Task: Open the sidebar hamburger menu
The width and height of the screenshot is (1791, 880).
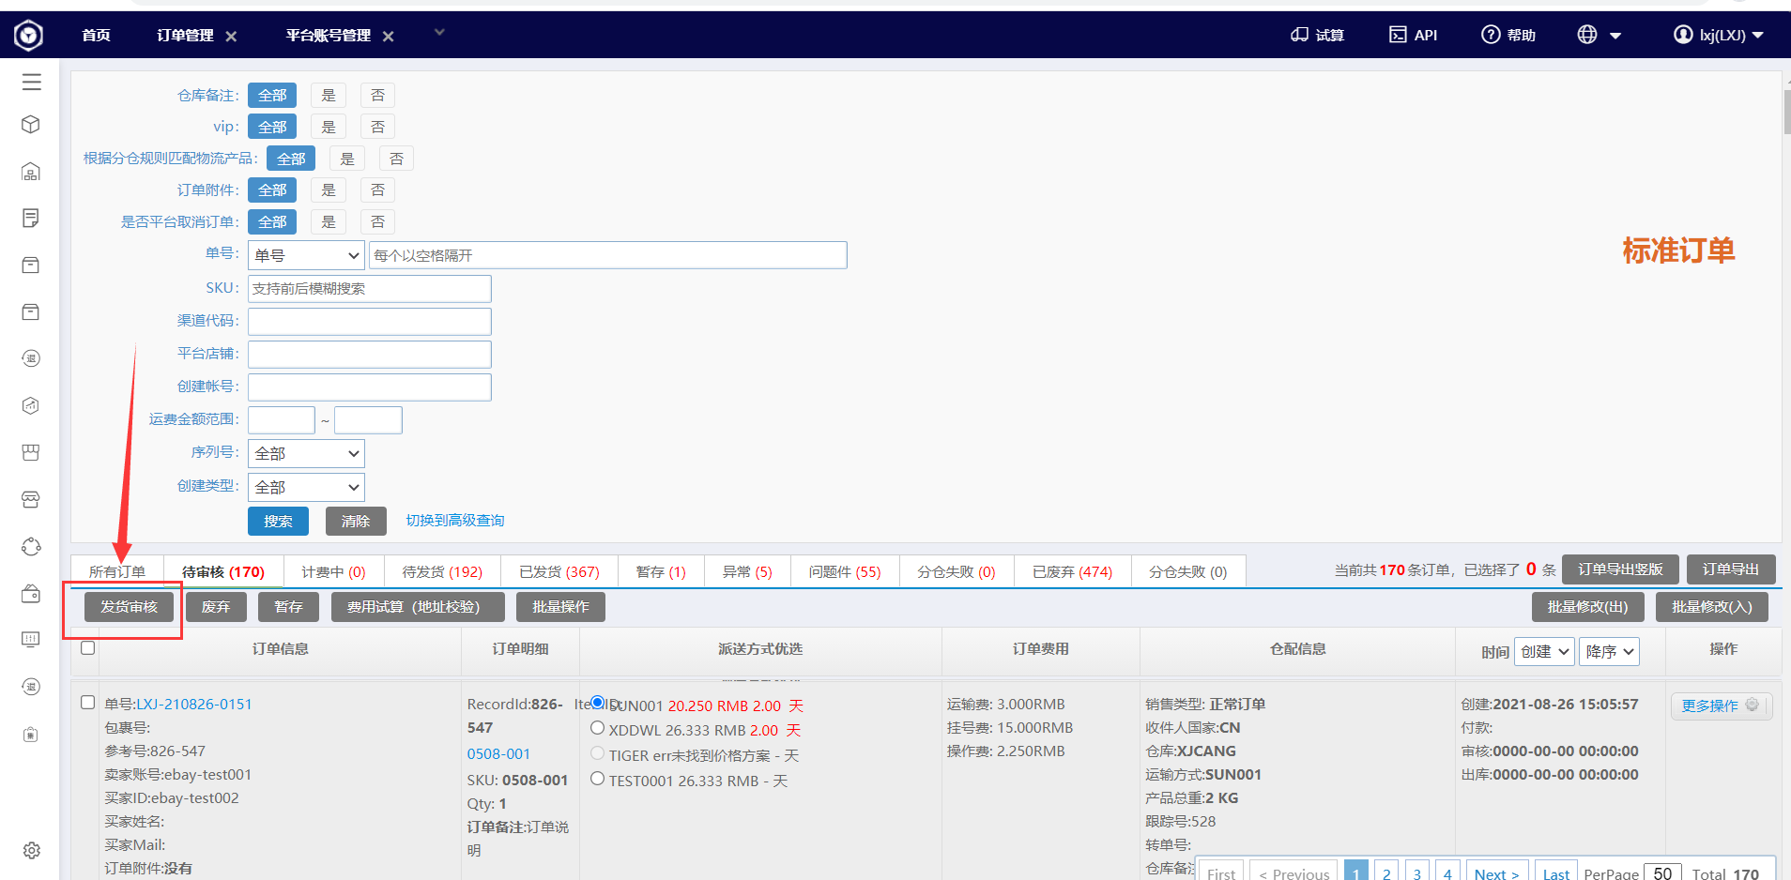Action: click(31, 82)
